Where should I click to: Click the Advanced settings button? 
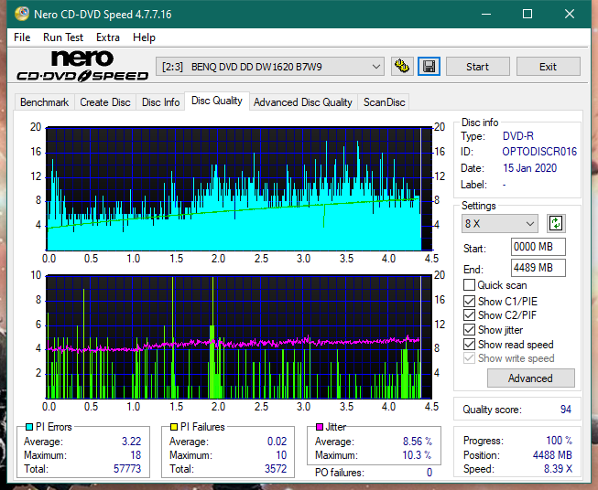pos(530,378)
